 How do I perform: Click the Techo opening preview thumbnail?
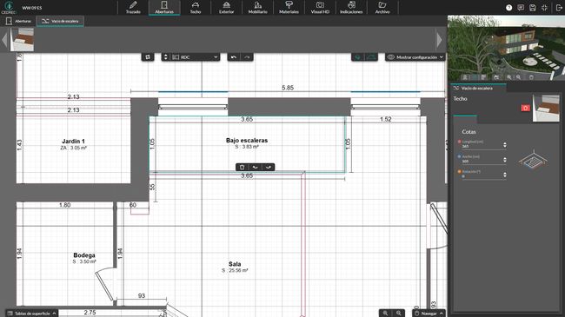tap(546, 108)
